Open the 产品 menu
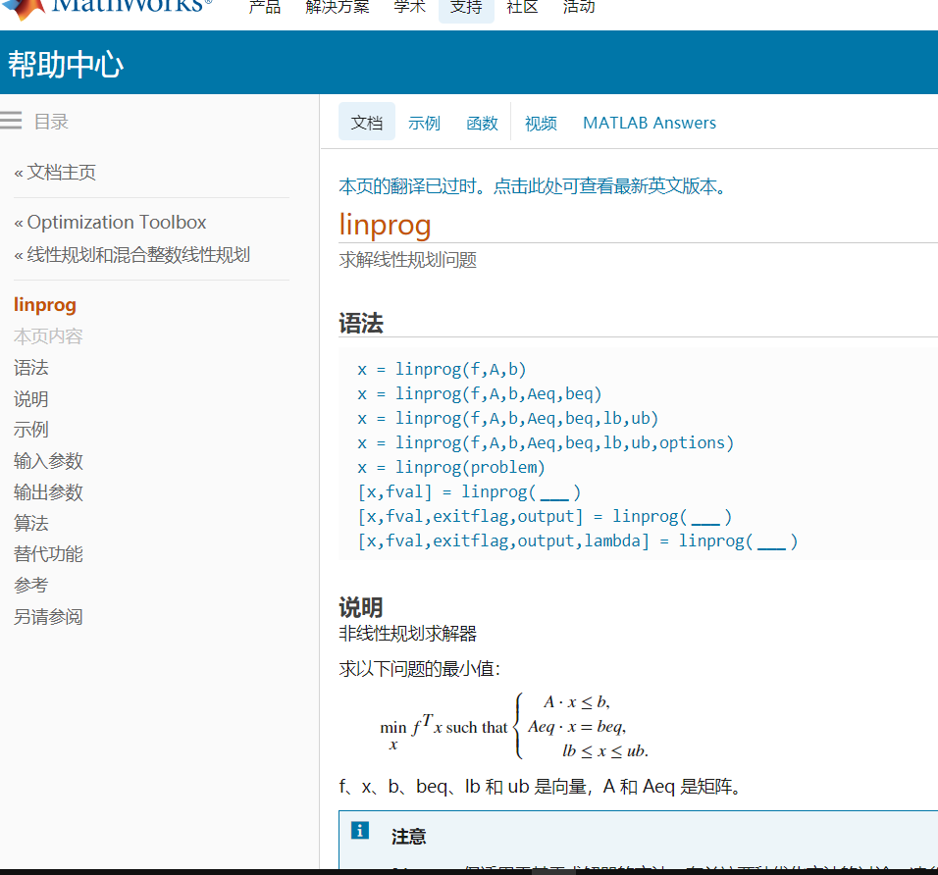Image resolution: width=938 pixels, height=875 pixels. [264, 7]
